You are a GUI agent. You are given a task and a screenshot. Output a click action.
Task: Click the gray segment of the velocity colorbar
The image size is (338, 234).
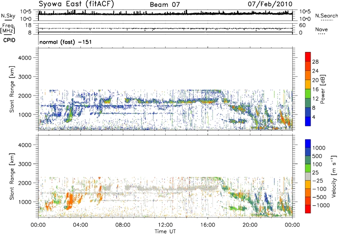click(308, 176)
